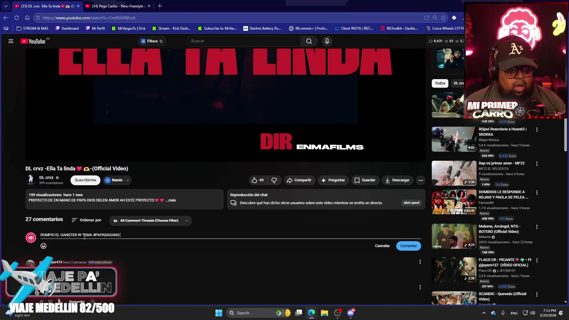Select the DL crvz filter chip
The width and height of the screenshot is (569, 320).
click(x=458, y=83)
